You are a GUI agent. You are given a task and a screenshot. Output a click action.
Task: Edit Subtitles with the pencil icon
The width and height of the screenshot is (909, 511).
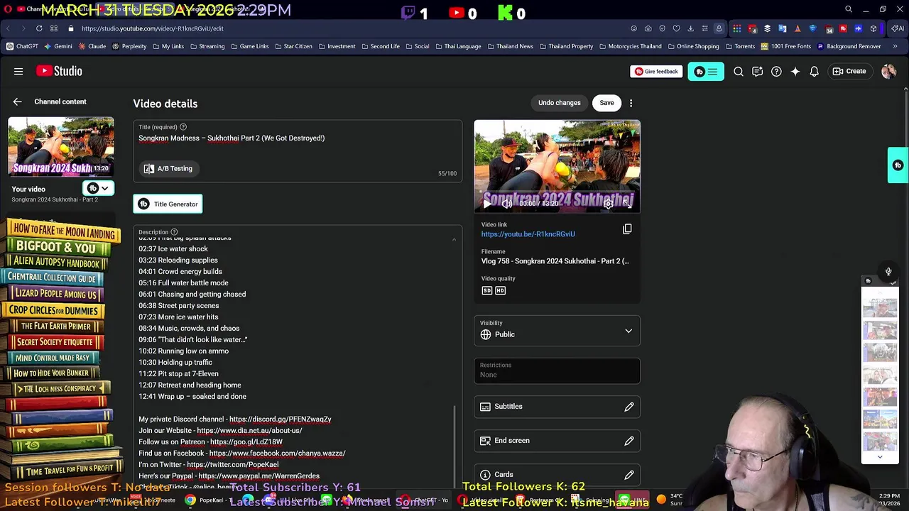629,407
